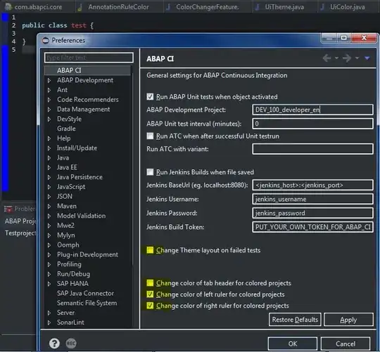
Task: Expand the Java preferences node
Action: pos(49,158)
